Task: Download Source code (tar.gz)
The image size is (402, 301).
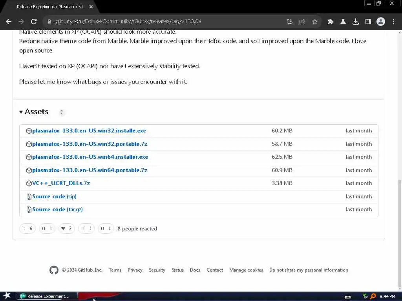Action: 57,210
